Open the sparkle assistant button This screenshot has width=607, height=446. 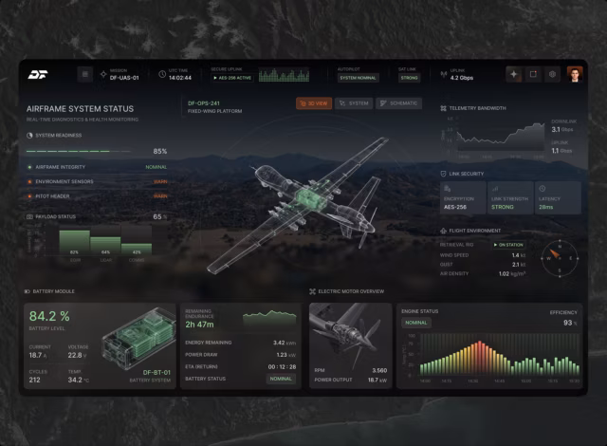pyautogui.click(x=514, y=74)
